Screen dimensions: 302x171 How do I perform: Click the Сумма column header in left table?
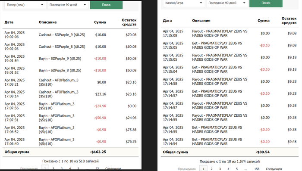coord(100,22)
